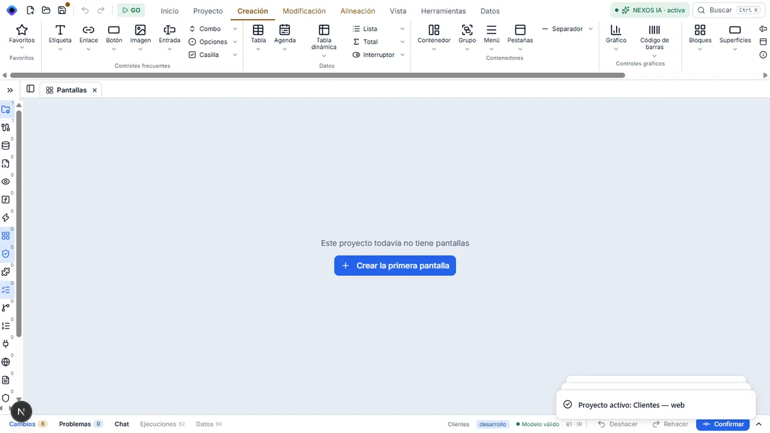Insert a Casilla checkbox control
The image size is (770, 433).
pyautogui.click(x=204, y=55)
